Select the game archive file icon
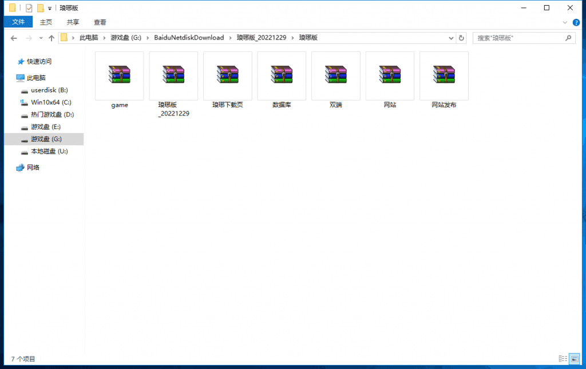586x369 pixels. (x=120, y=75)
